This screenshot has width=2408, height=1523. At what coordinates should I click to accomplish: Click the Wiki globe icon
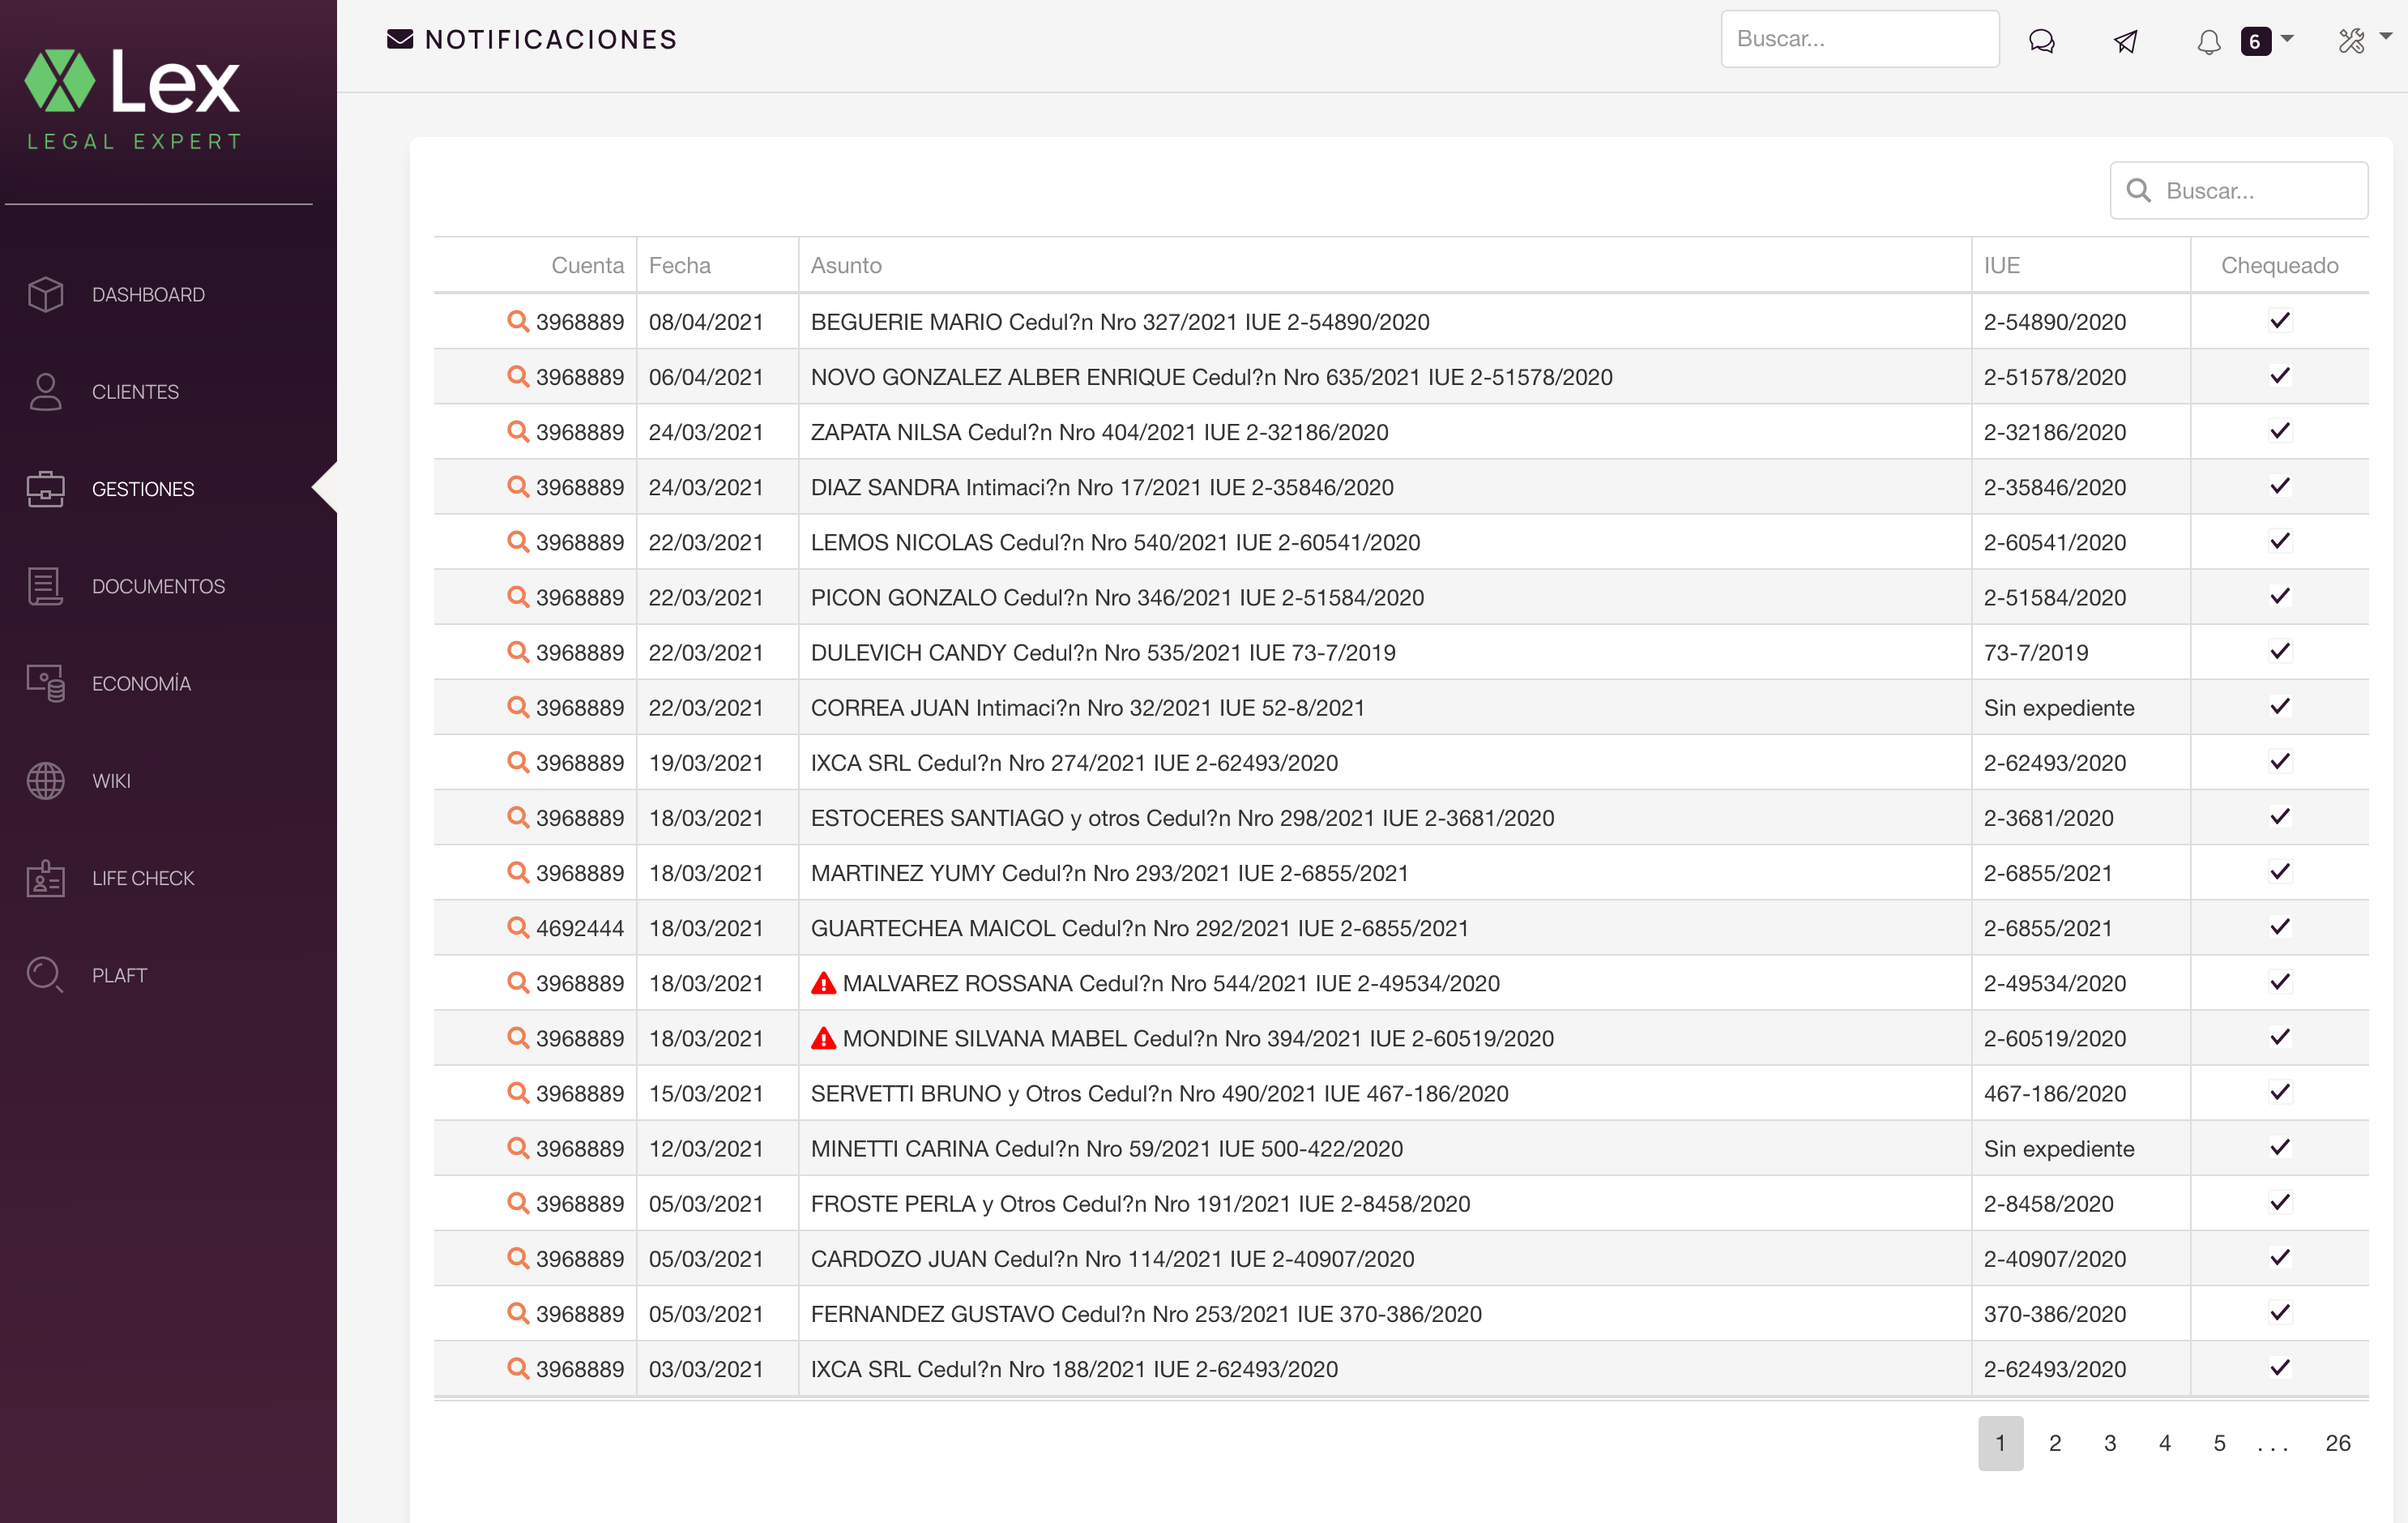coord(45,781)
